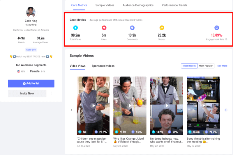Click the Invite Now button

[x=27, y=93]
